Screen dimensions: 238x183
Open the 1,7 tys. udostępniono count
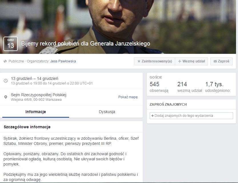coord(218,87)
